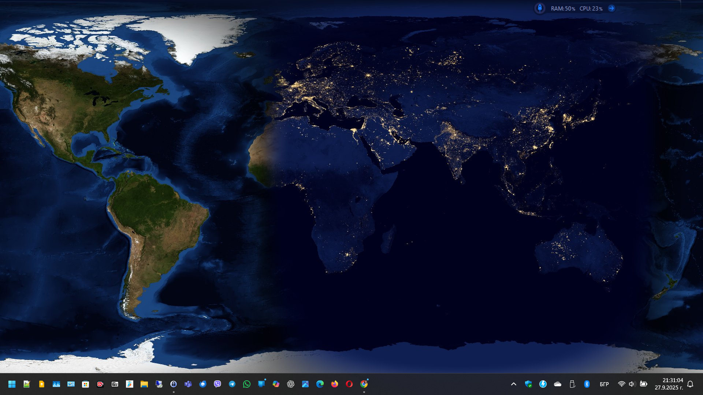Open the clock and date calendar
703x395 pixels.
[x=669, y=384]
